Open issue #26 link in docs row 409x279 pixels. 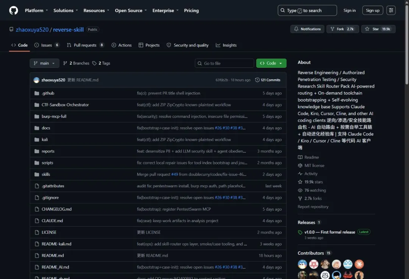click(218, 128)
